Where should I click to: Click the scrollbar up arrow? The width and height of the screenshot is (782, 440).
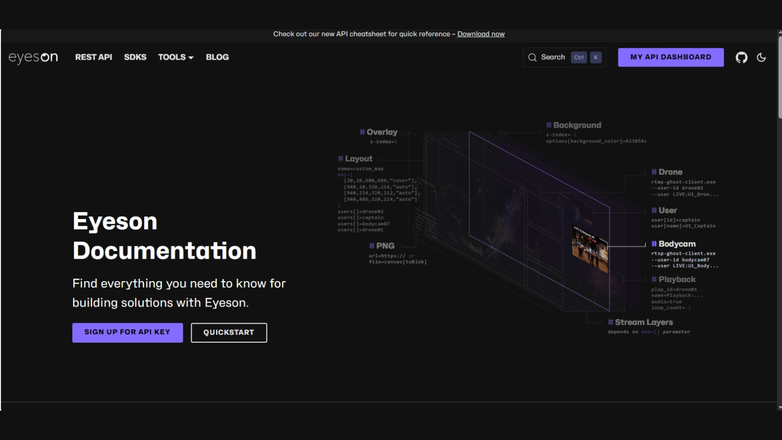[x=780, y=32]
